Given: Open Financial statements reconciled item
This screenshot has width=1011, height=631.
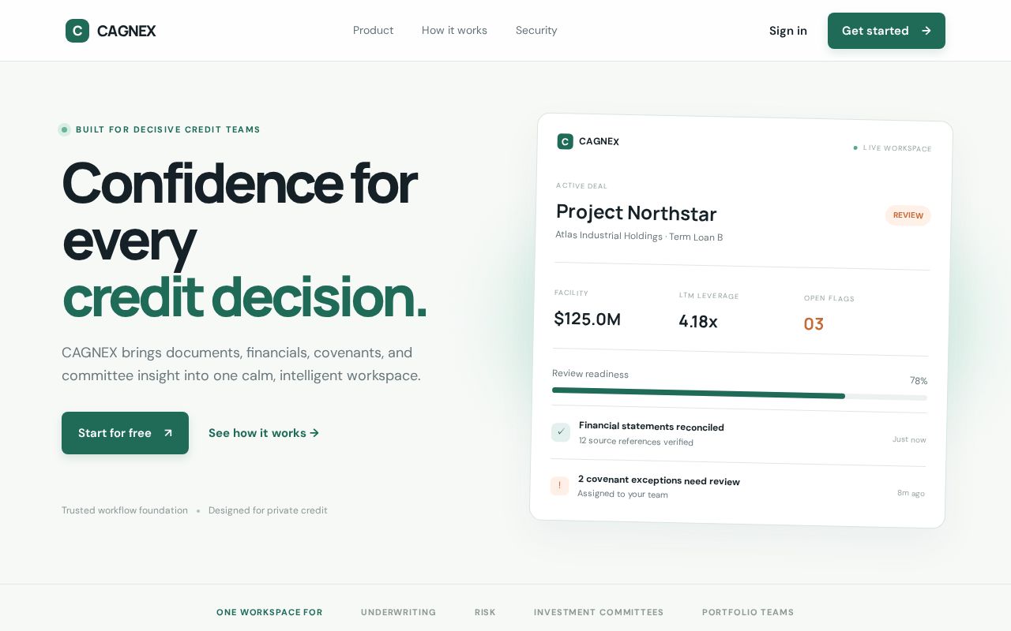Looking at the screenshot, I should 739,434.
